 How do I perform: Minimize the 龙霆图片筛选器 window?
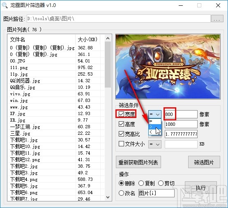pos(181,5)
